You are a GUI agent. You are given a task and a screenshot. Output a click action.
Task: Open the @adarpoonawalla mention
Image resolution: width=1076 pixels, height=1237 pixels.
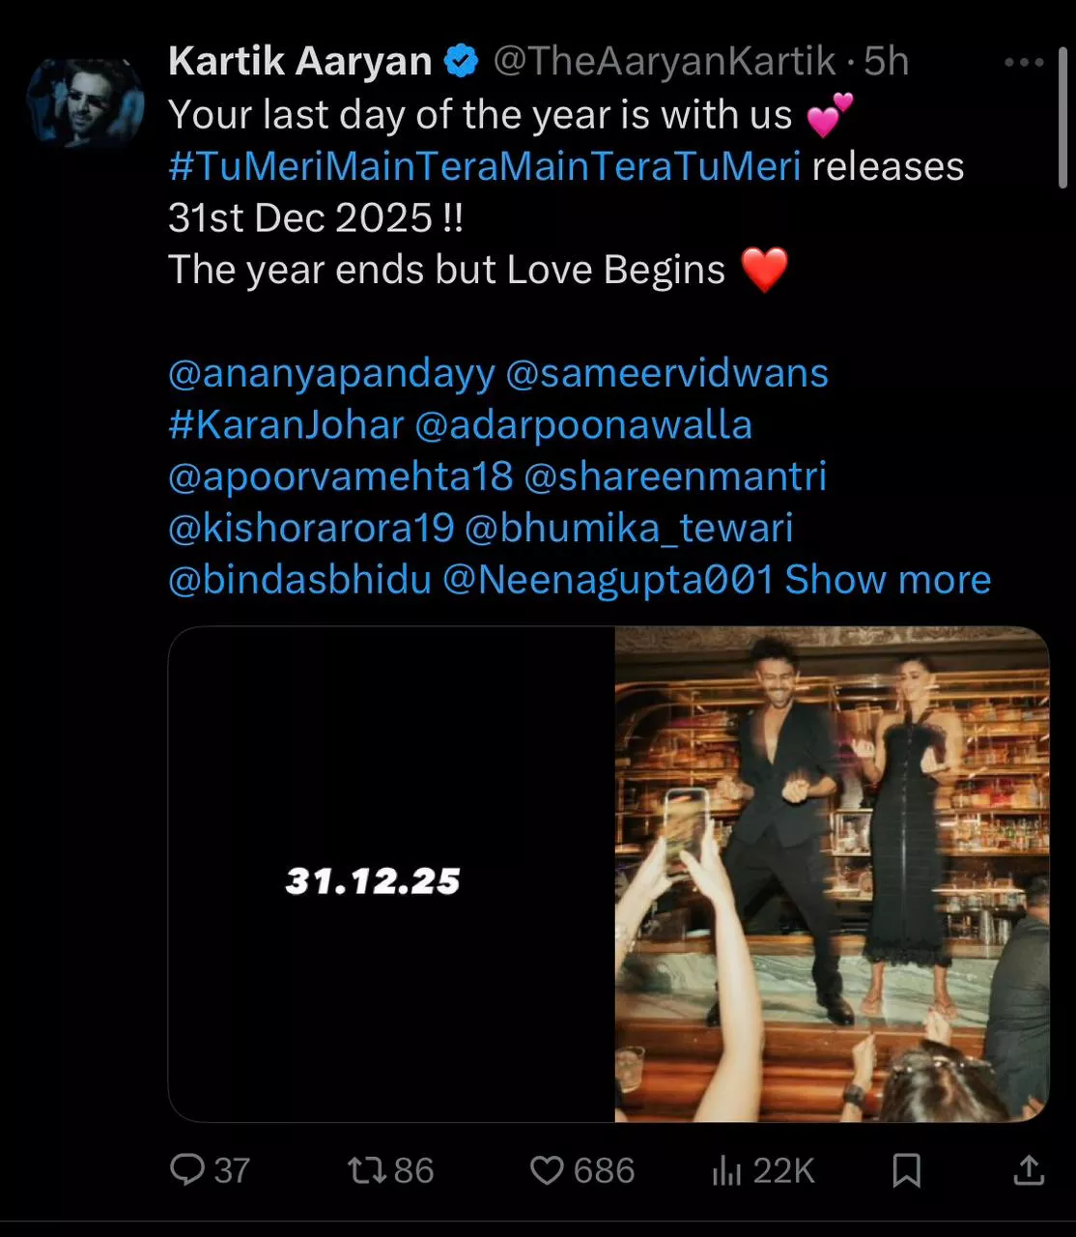pyautogui.click(x=583, y=426)
